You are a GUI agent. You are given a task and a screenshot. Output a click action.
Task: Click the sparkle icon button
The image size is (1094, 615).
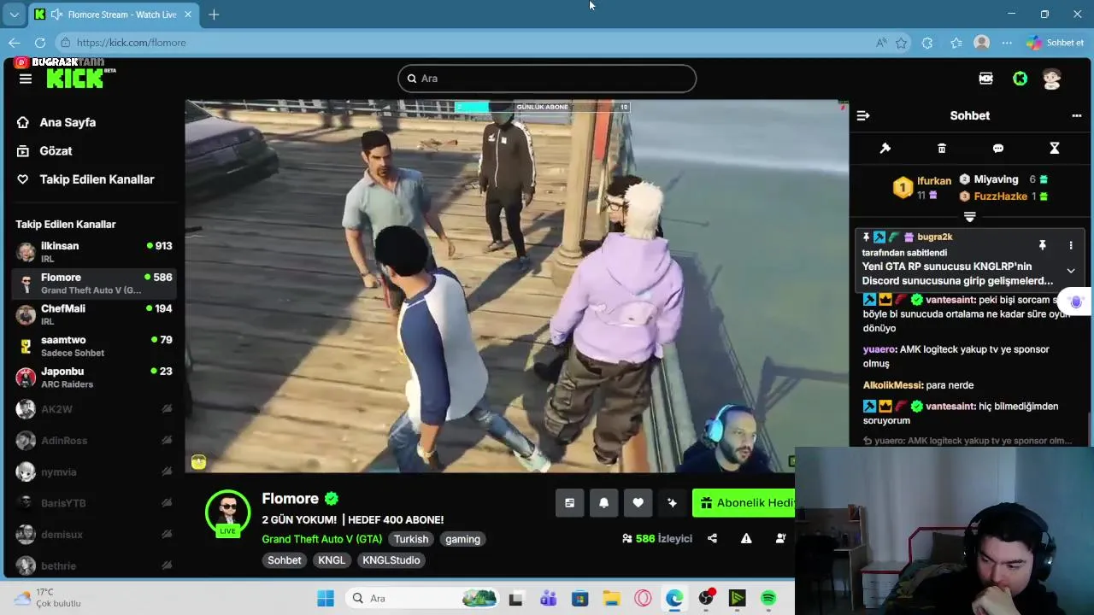(x=673, y=503)
